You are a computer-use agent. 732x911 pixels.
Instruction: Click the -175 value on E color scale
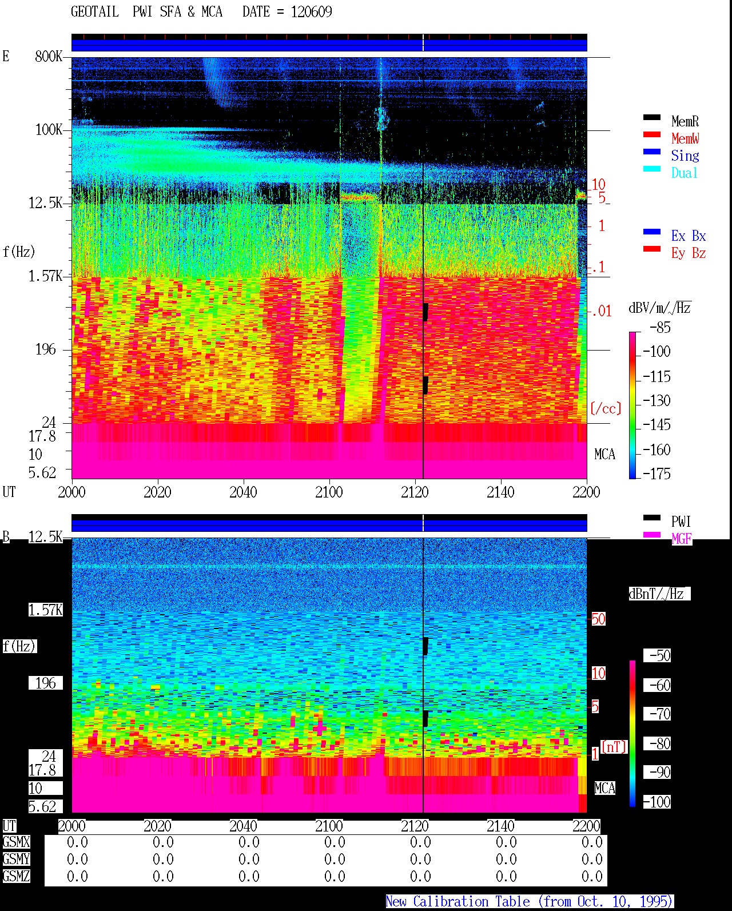point(657,474)
